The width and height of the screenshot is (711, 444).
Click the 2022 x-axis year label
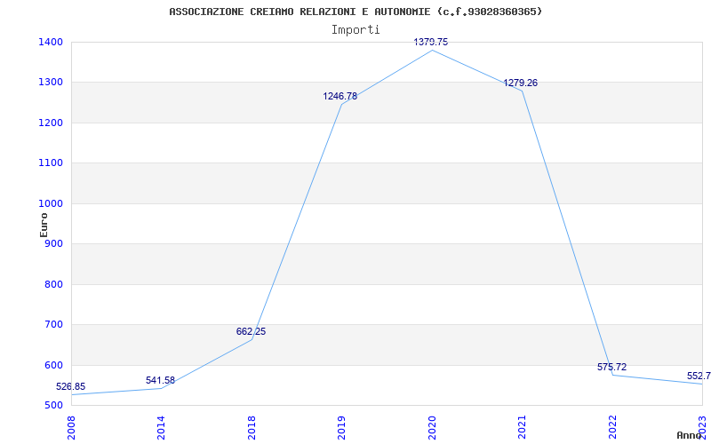612,425
